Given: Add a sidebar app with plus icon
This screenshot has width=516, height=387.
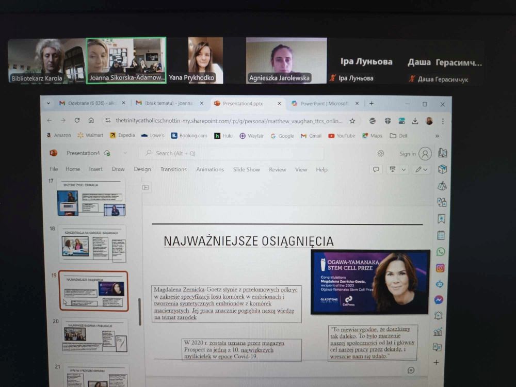Looking at the screenshot, I should 437,362.
